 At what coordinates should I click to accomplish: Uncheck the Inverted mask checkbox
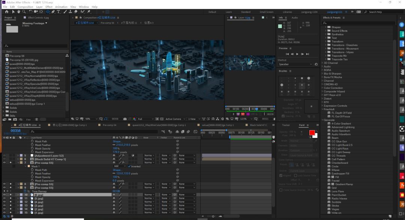coord(129,166)
